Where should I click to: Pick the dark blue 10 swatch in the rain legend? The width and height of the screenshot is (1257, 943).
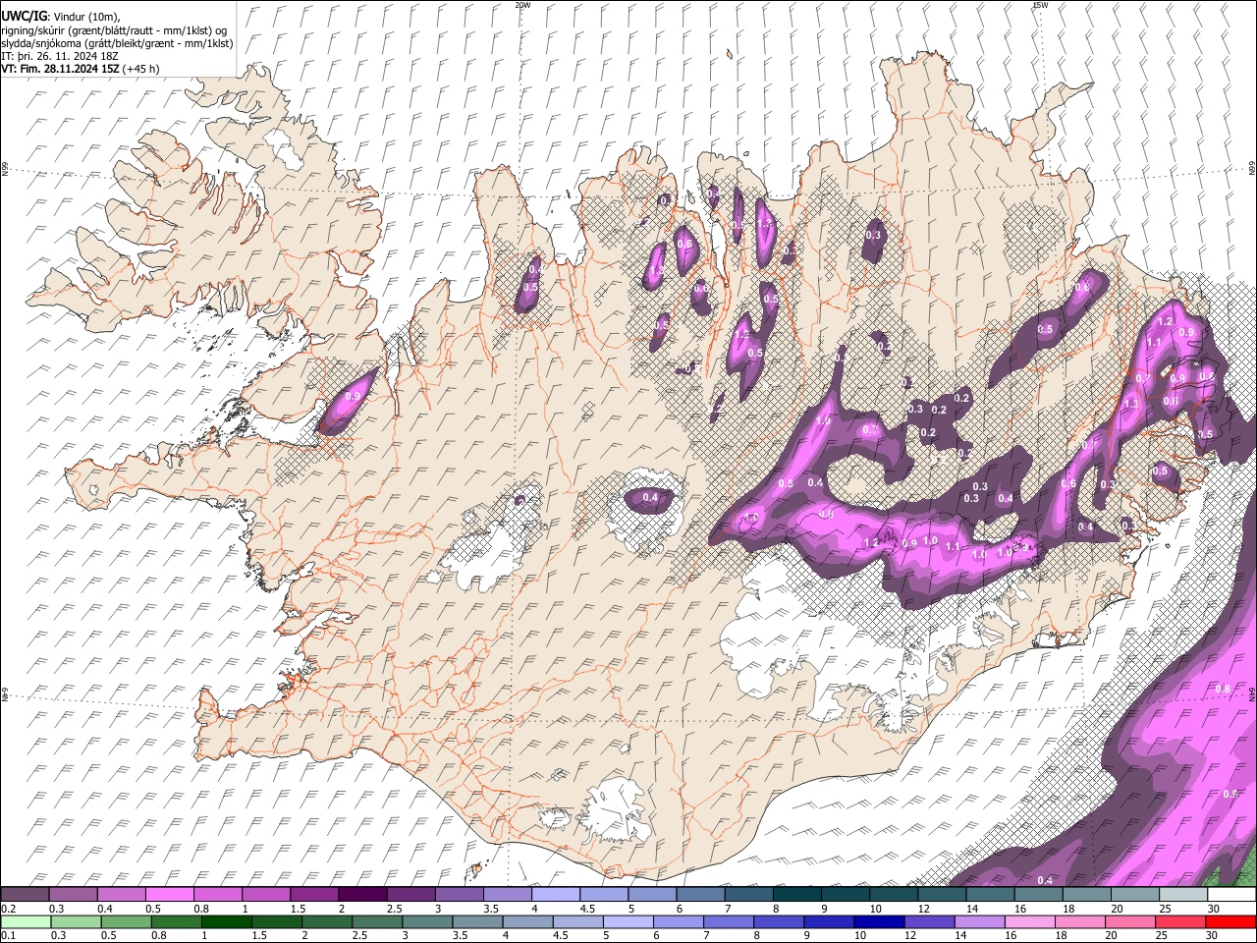[879, 921]
